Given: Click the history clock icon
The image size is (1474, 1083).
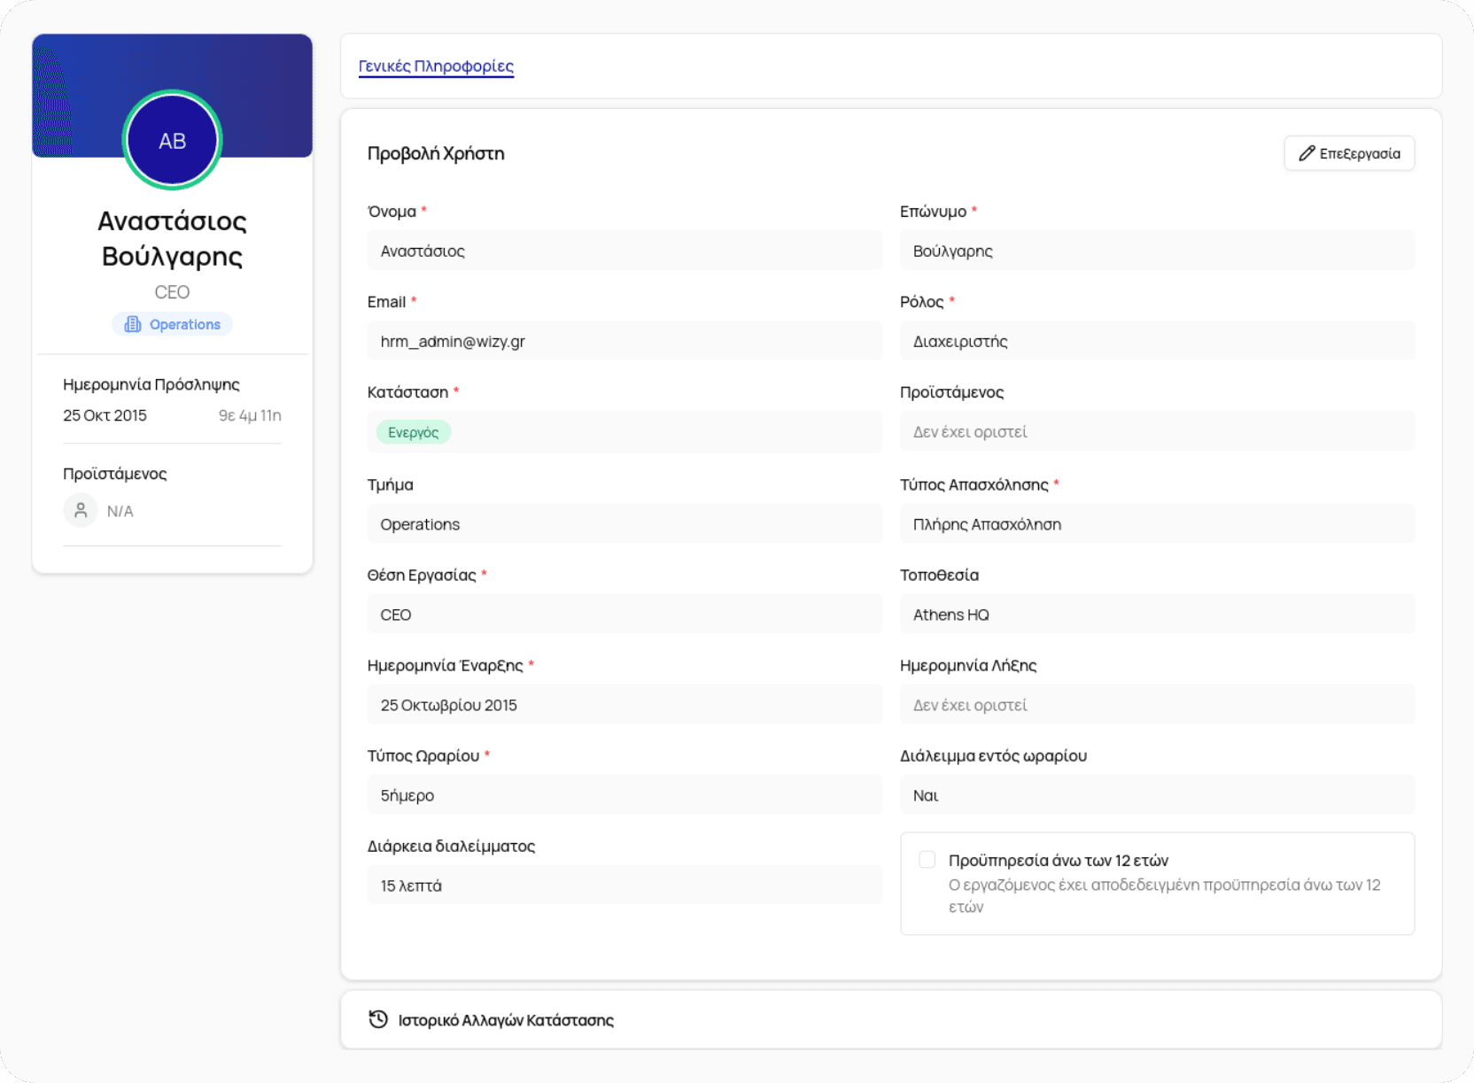Looking at the screenshot, I should pos(378,1019).
